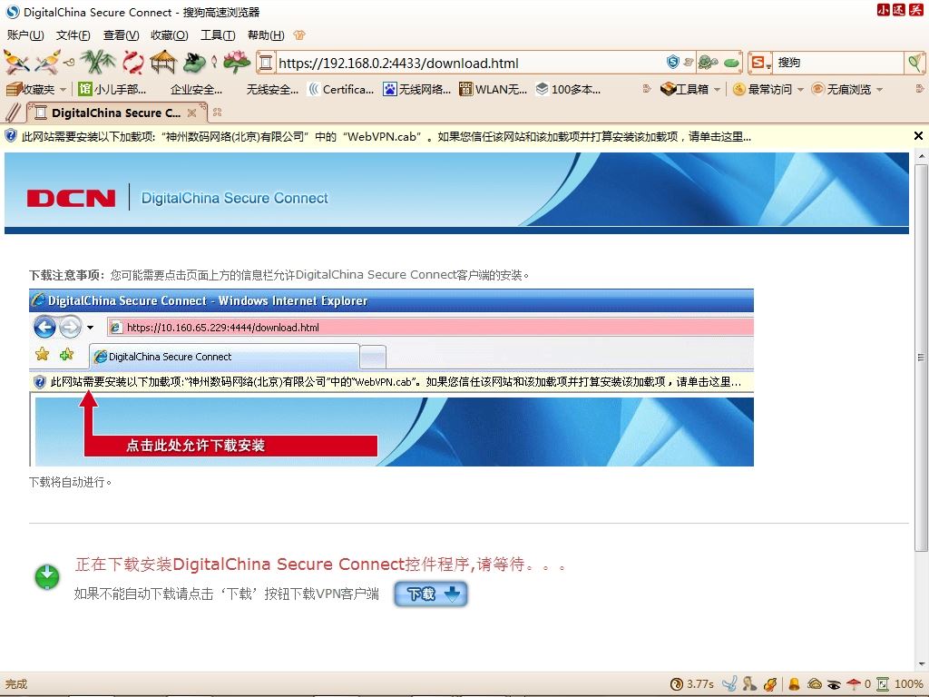This screenshot has height=697, width=929.
Task: Click the search magnifier leaf icon
Action: [x=915, y=63]
